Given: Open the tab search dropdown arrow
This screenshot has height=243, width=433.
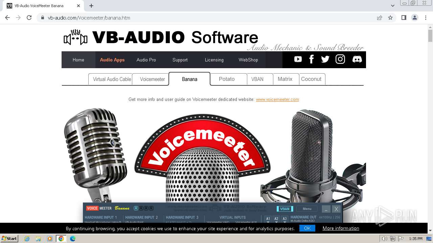Looking at the screenshot, I should click(392, 6).
